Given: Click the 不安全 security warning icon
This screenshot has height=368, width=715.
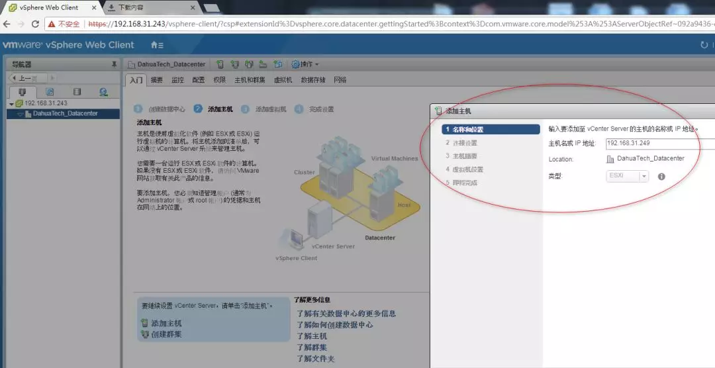Looking at the screenshot, I should (52, 24).
